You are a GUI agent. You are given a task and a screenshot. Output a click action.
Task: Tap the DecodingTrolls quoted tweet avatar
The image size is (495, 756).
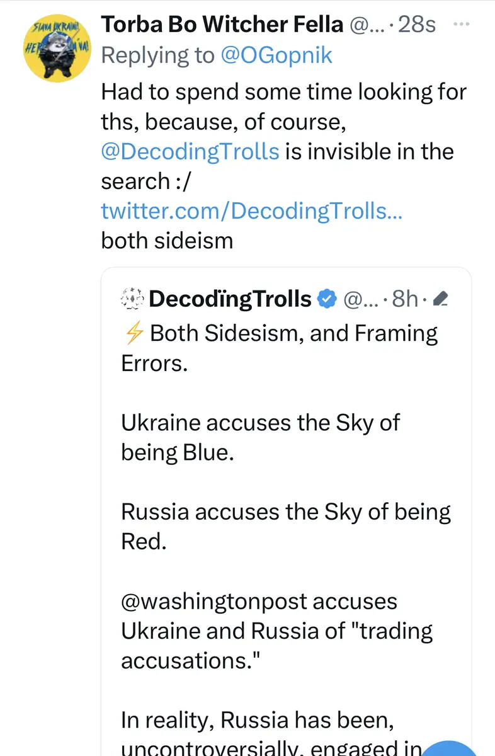point(132,299)
